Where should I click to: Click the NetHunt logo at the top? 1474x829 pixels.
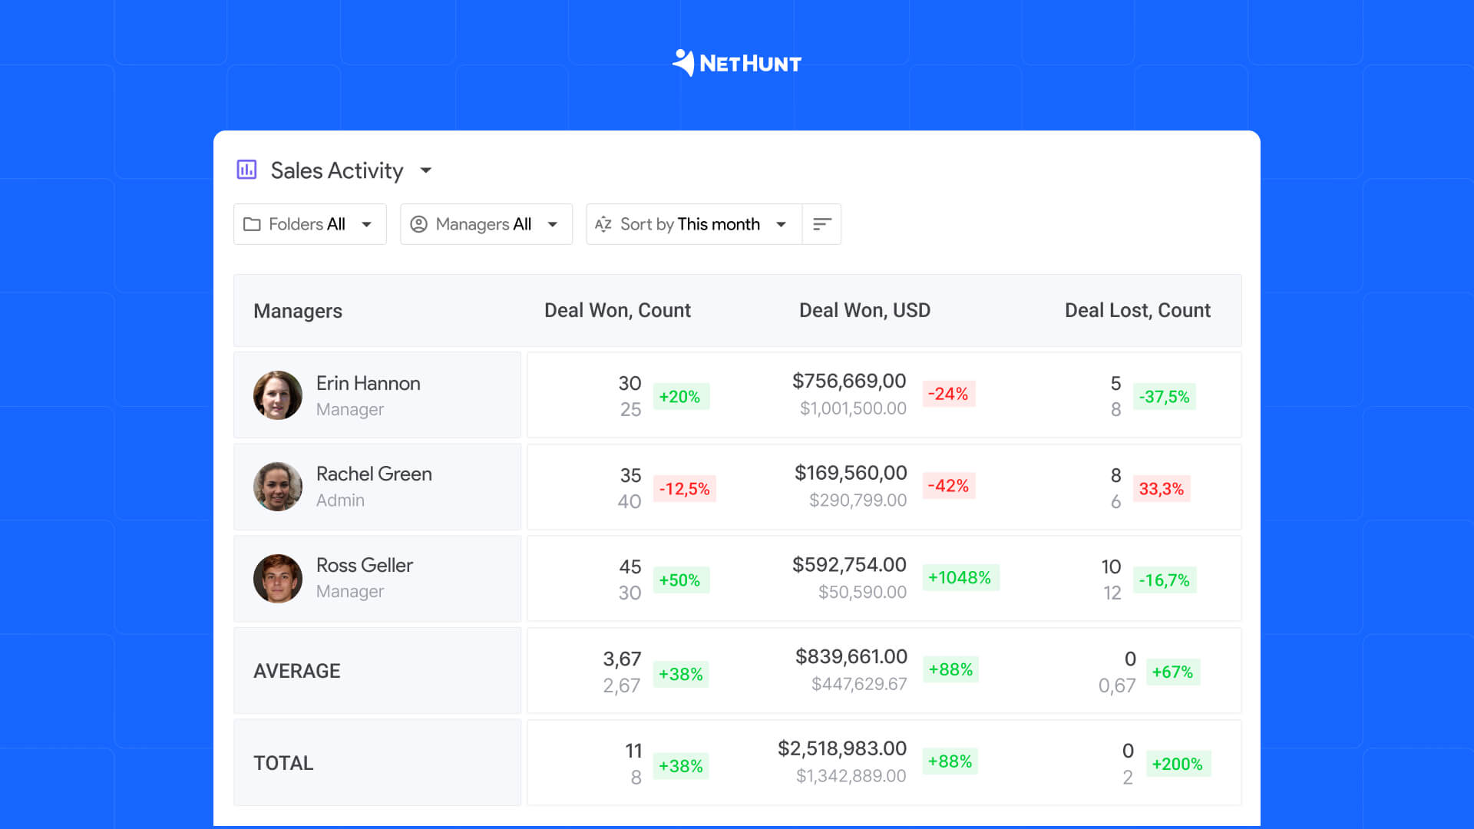click(736, 63)
